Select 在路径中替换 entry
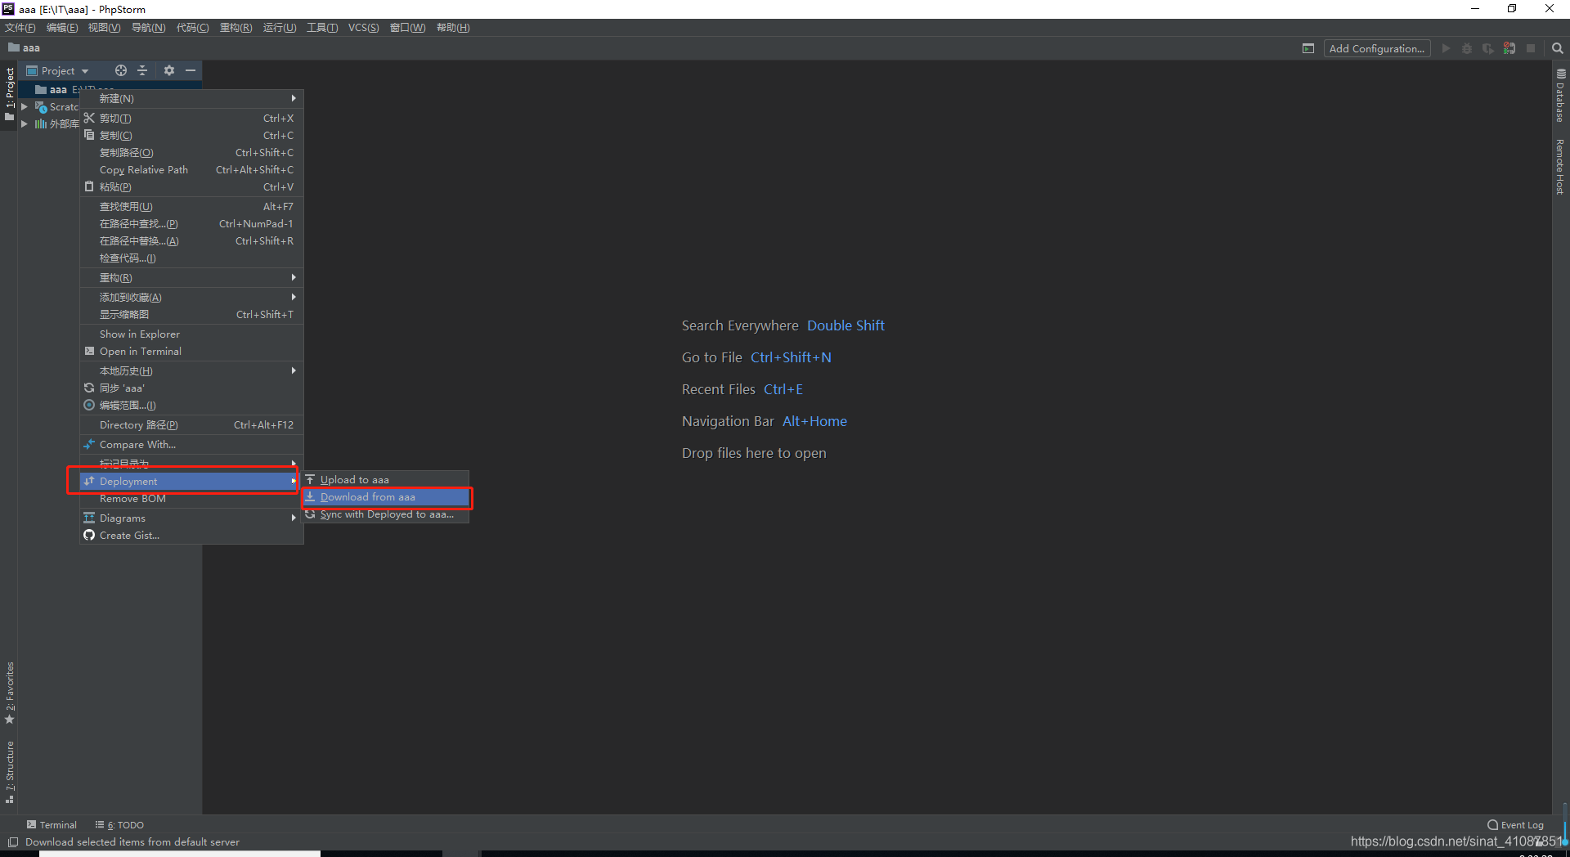This screenshot has width=1570, height=857. click(191, 241)
